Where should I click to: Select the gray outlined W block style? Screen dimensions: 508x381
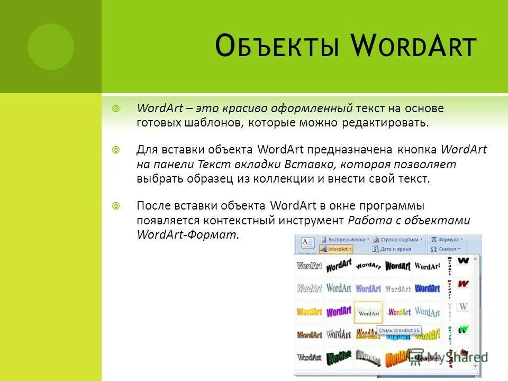pyautogui.click(x=464, y=306)
